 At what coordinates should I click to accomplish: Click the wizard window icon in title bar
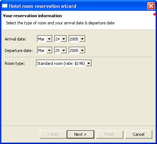point(5,6)
